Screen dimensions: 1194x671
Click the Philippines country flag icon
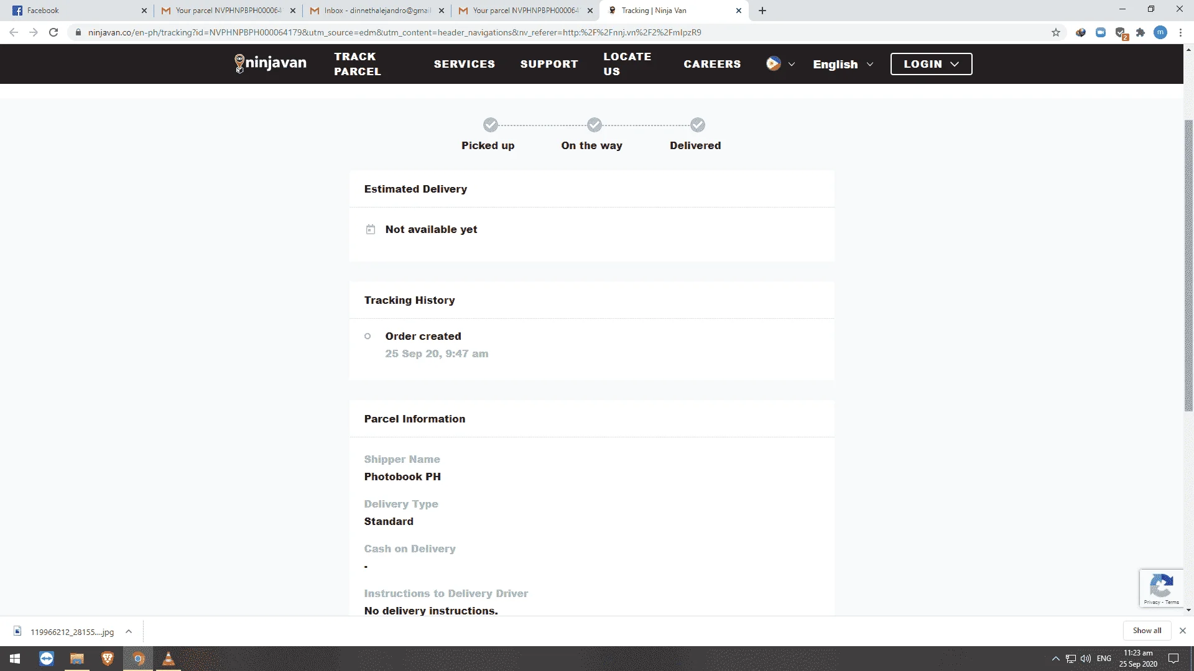click(x=773, y=63)
